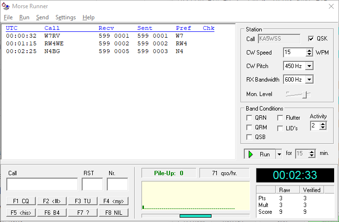Click the F8 NIL button
339x222 pixels.
113,213
